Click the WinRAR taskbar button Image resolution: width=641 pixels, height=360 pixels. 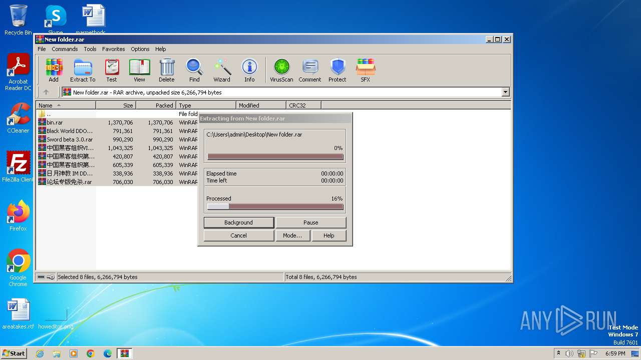click(125, 353)
